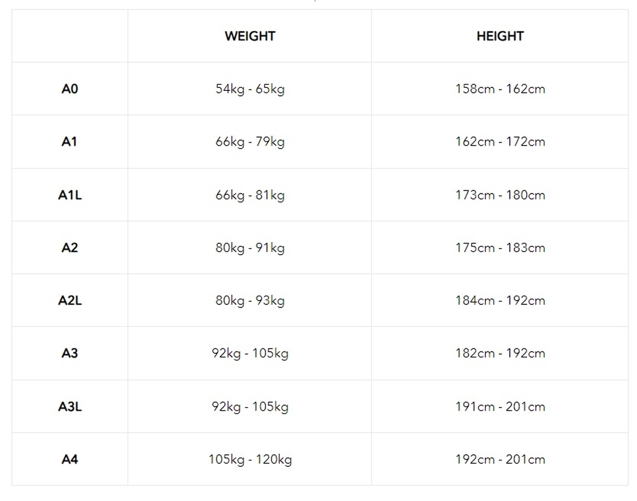Click the 105kg - 120kg weight cell

click(250, 459)
